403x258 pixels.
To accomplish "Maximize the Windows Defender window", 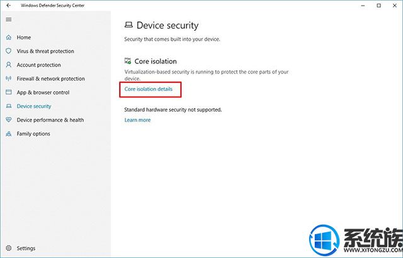I will [x=379, y=6].
